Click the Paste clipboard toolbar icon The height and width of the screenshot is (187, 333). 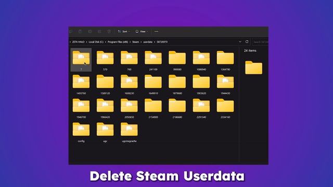(80, 31)
